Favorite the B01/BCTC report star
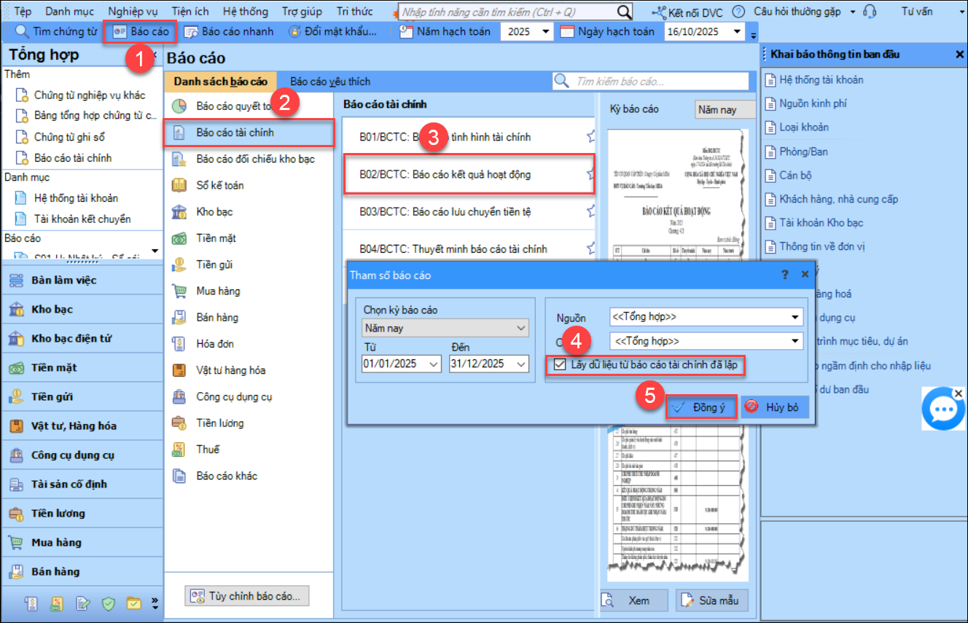Screen dimensions: 968x623 pos(590,137)
